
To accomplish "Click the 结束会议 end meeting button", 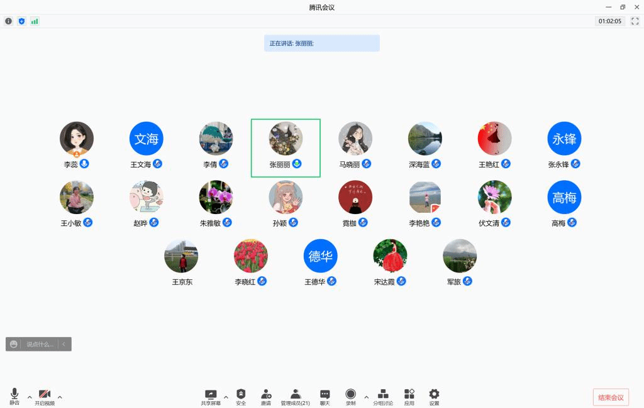I will pyautogui.click(x=611, y=397).
